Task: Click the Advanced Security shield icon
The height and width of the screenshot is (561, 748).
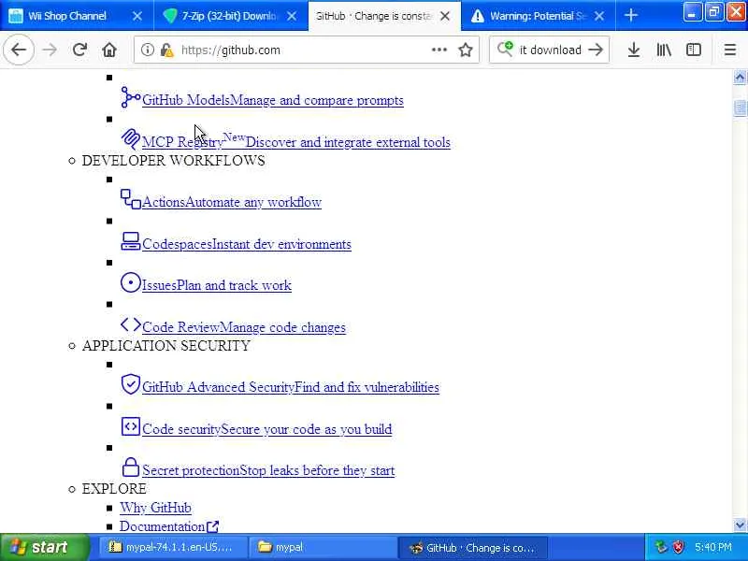Action: [x=130, y=384]
